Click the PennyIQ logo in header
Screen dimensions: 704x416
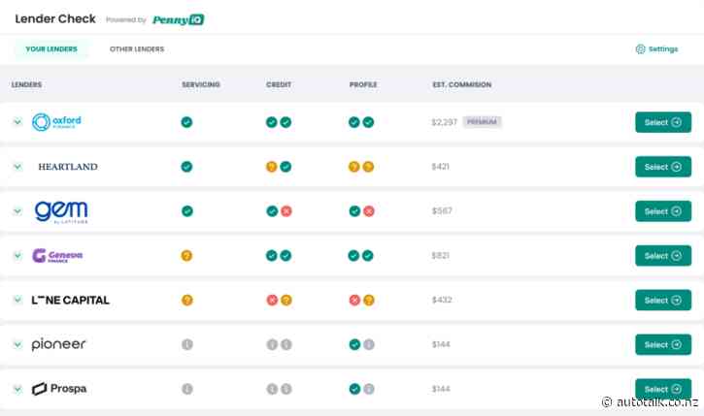coord(179,19)
